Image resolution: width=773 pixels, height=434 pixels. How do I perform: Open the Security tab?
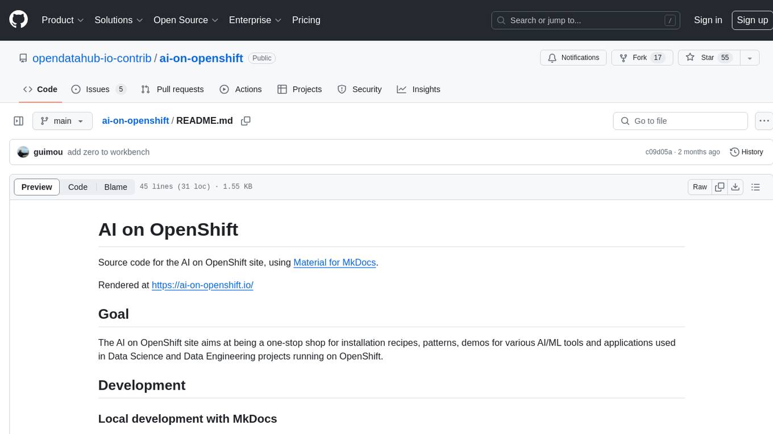pyautogui.click(x=359, y=89)
